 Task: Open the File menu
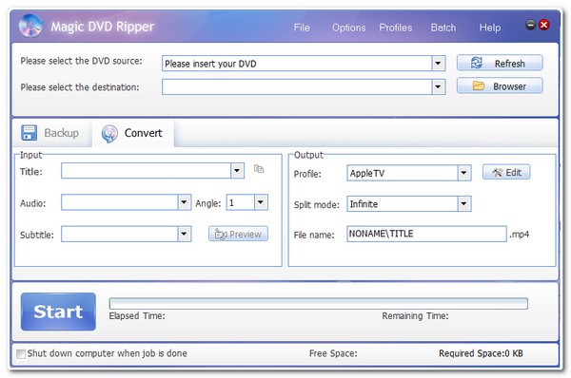coord(302,28)
